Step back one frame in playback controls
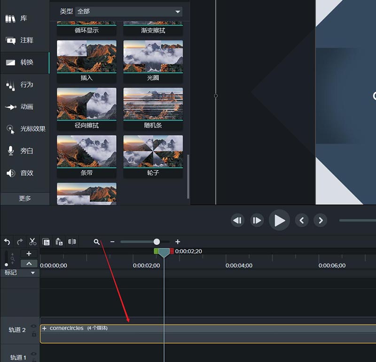Viewport: 376px width, 362px height. pyautogui.click(x=238, y=220)
